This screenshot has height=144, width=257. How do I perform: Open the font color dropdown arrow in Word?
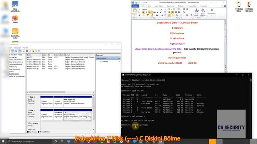[155, 15]
